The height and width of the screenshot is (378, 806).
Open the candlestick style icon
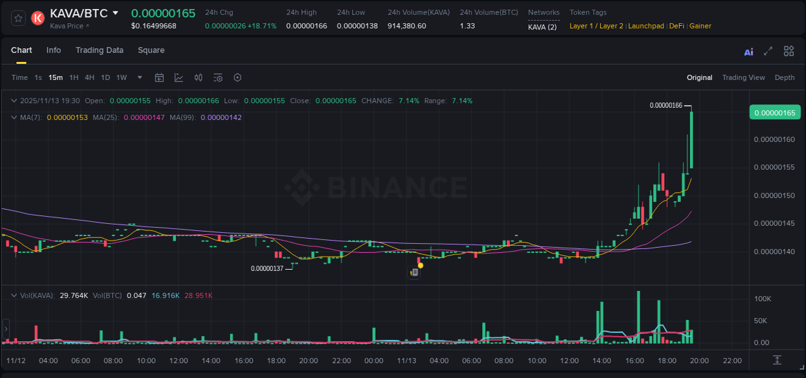pos(198,77)
